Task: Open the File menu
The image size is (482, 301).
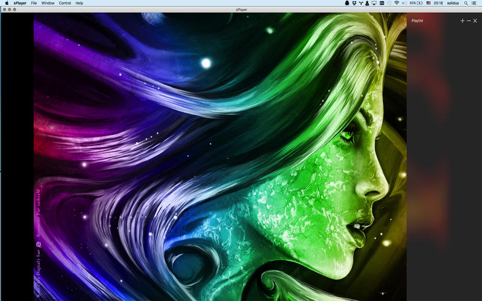Action: pyautogui.click(x=34, y=3)
